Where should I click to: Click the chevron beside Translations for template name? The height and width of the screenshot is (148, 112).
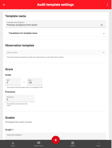coord(104,34)
